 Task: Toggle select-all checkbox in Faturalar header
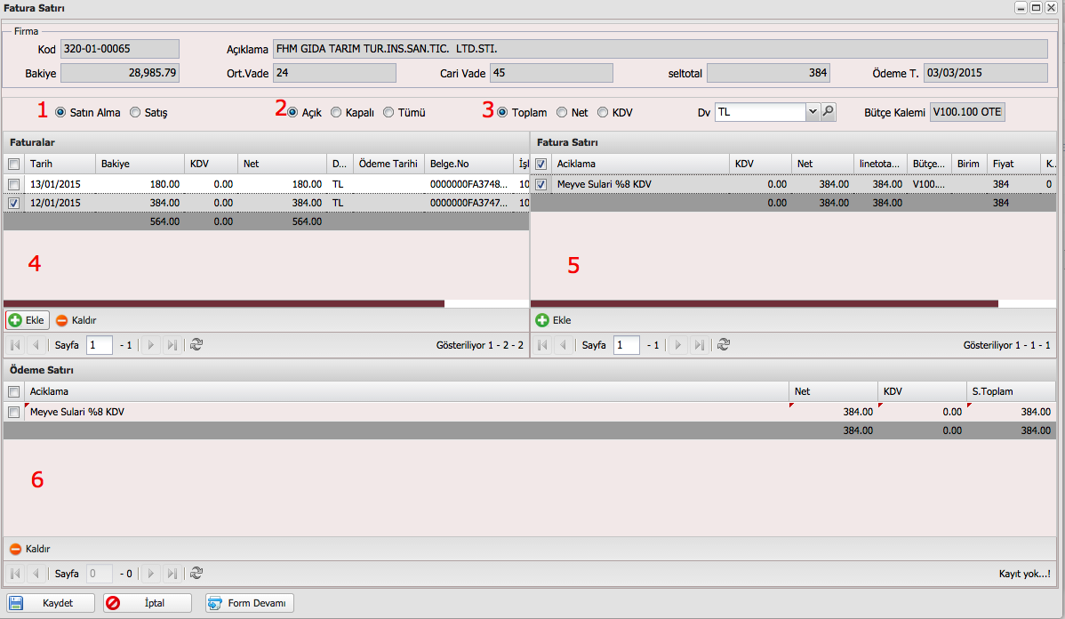coord(13,164)
